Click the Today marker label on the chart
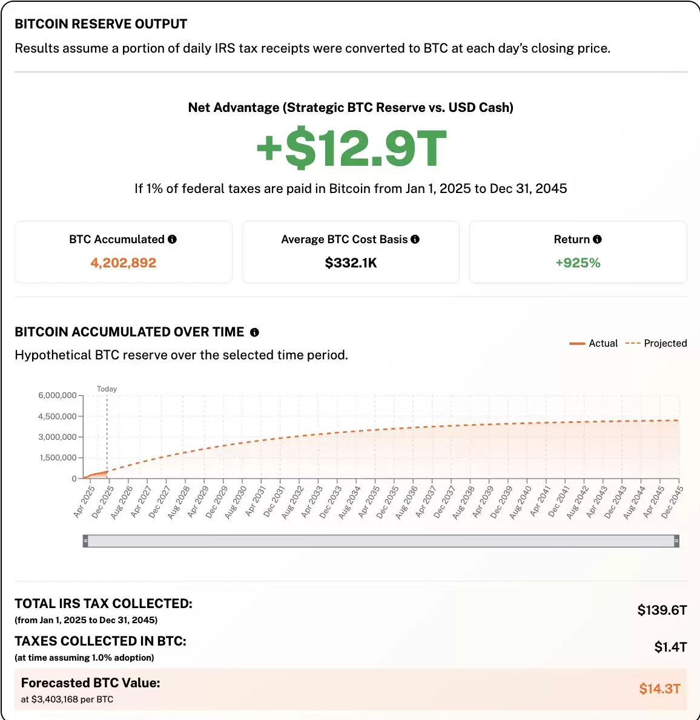The image size is (700, 720). point(107,389)
